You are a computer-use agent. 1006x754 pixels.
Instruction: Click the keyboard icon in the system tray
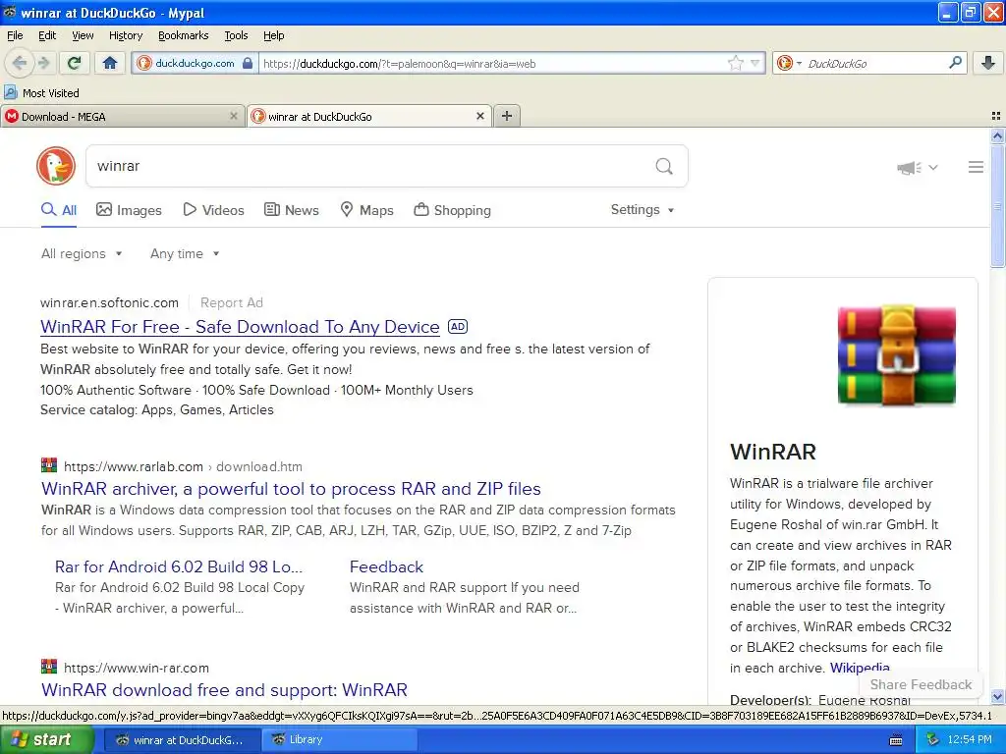896,740
